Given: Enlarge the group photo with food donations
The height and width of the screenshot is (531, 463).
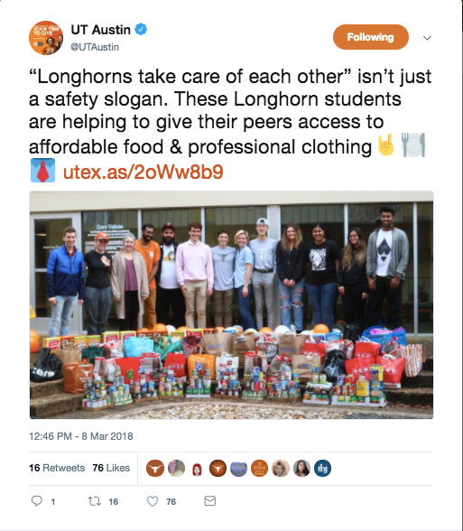Looking at the screenshot, I should click(x=231, y=305).
